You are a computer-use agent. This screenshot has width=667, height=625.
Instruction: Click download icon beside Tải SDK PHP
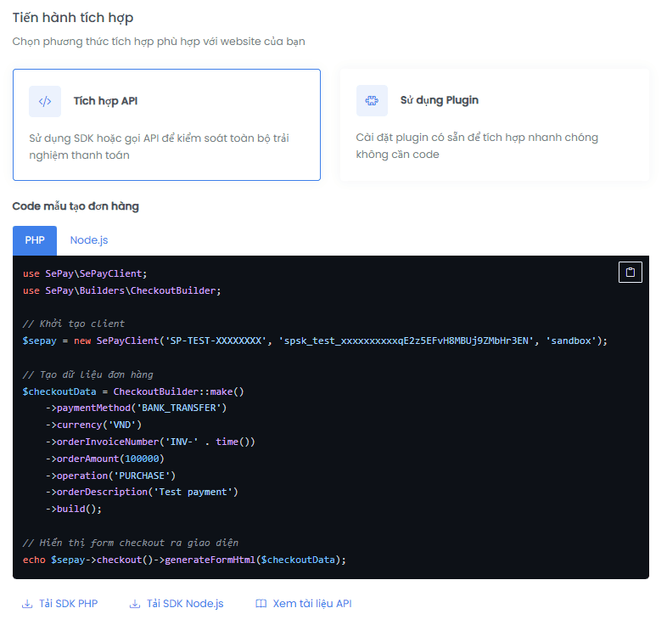tap(27, 604)
